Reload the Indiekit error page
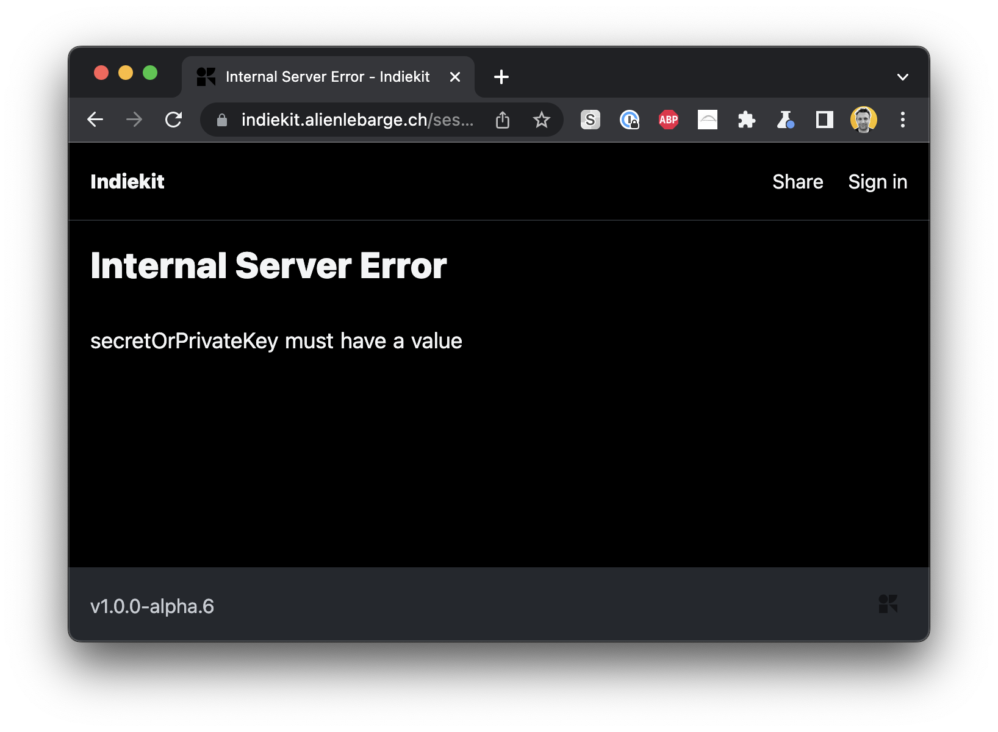Screen dimensions: 998x732 pos(174,120)
